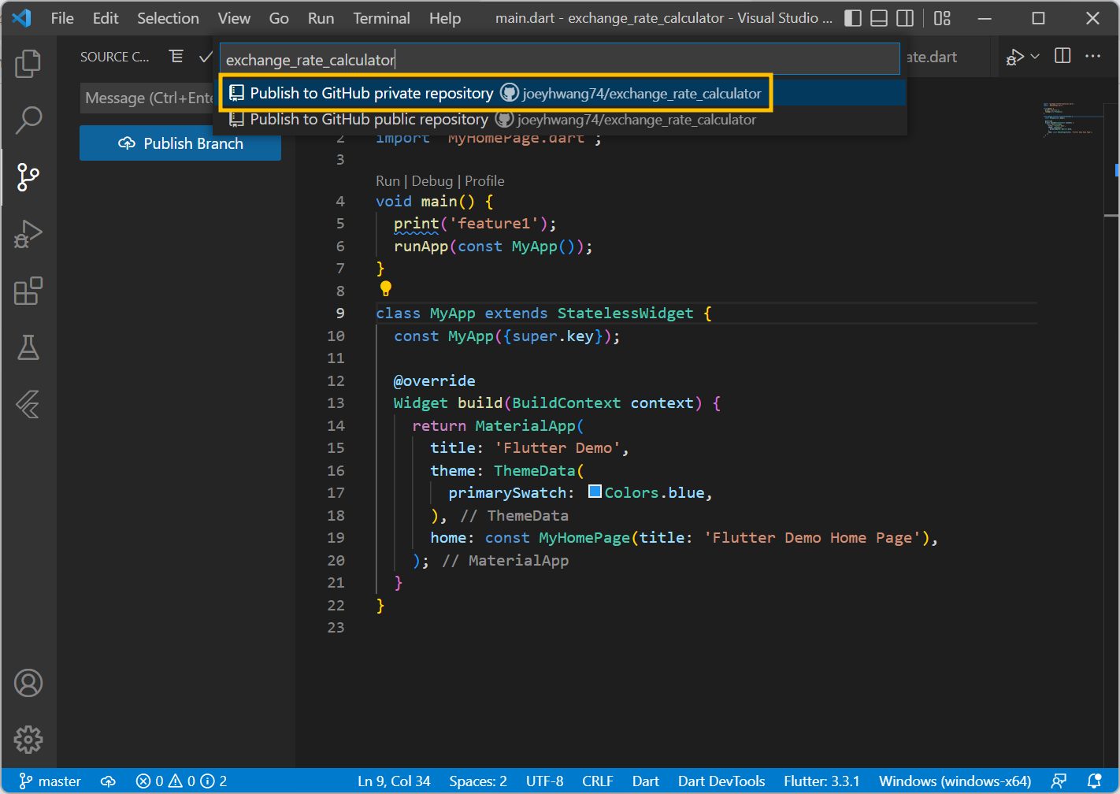Viewport: 1120px width, 794px height.
Task: Open the Explorer view in activity bar
Action: (28, 63)
